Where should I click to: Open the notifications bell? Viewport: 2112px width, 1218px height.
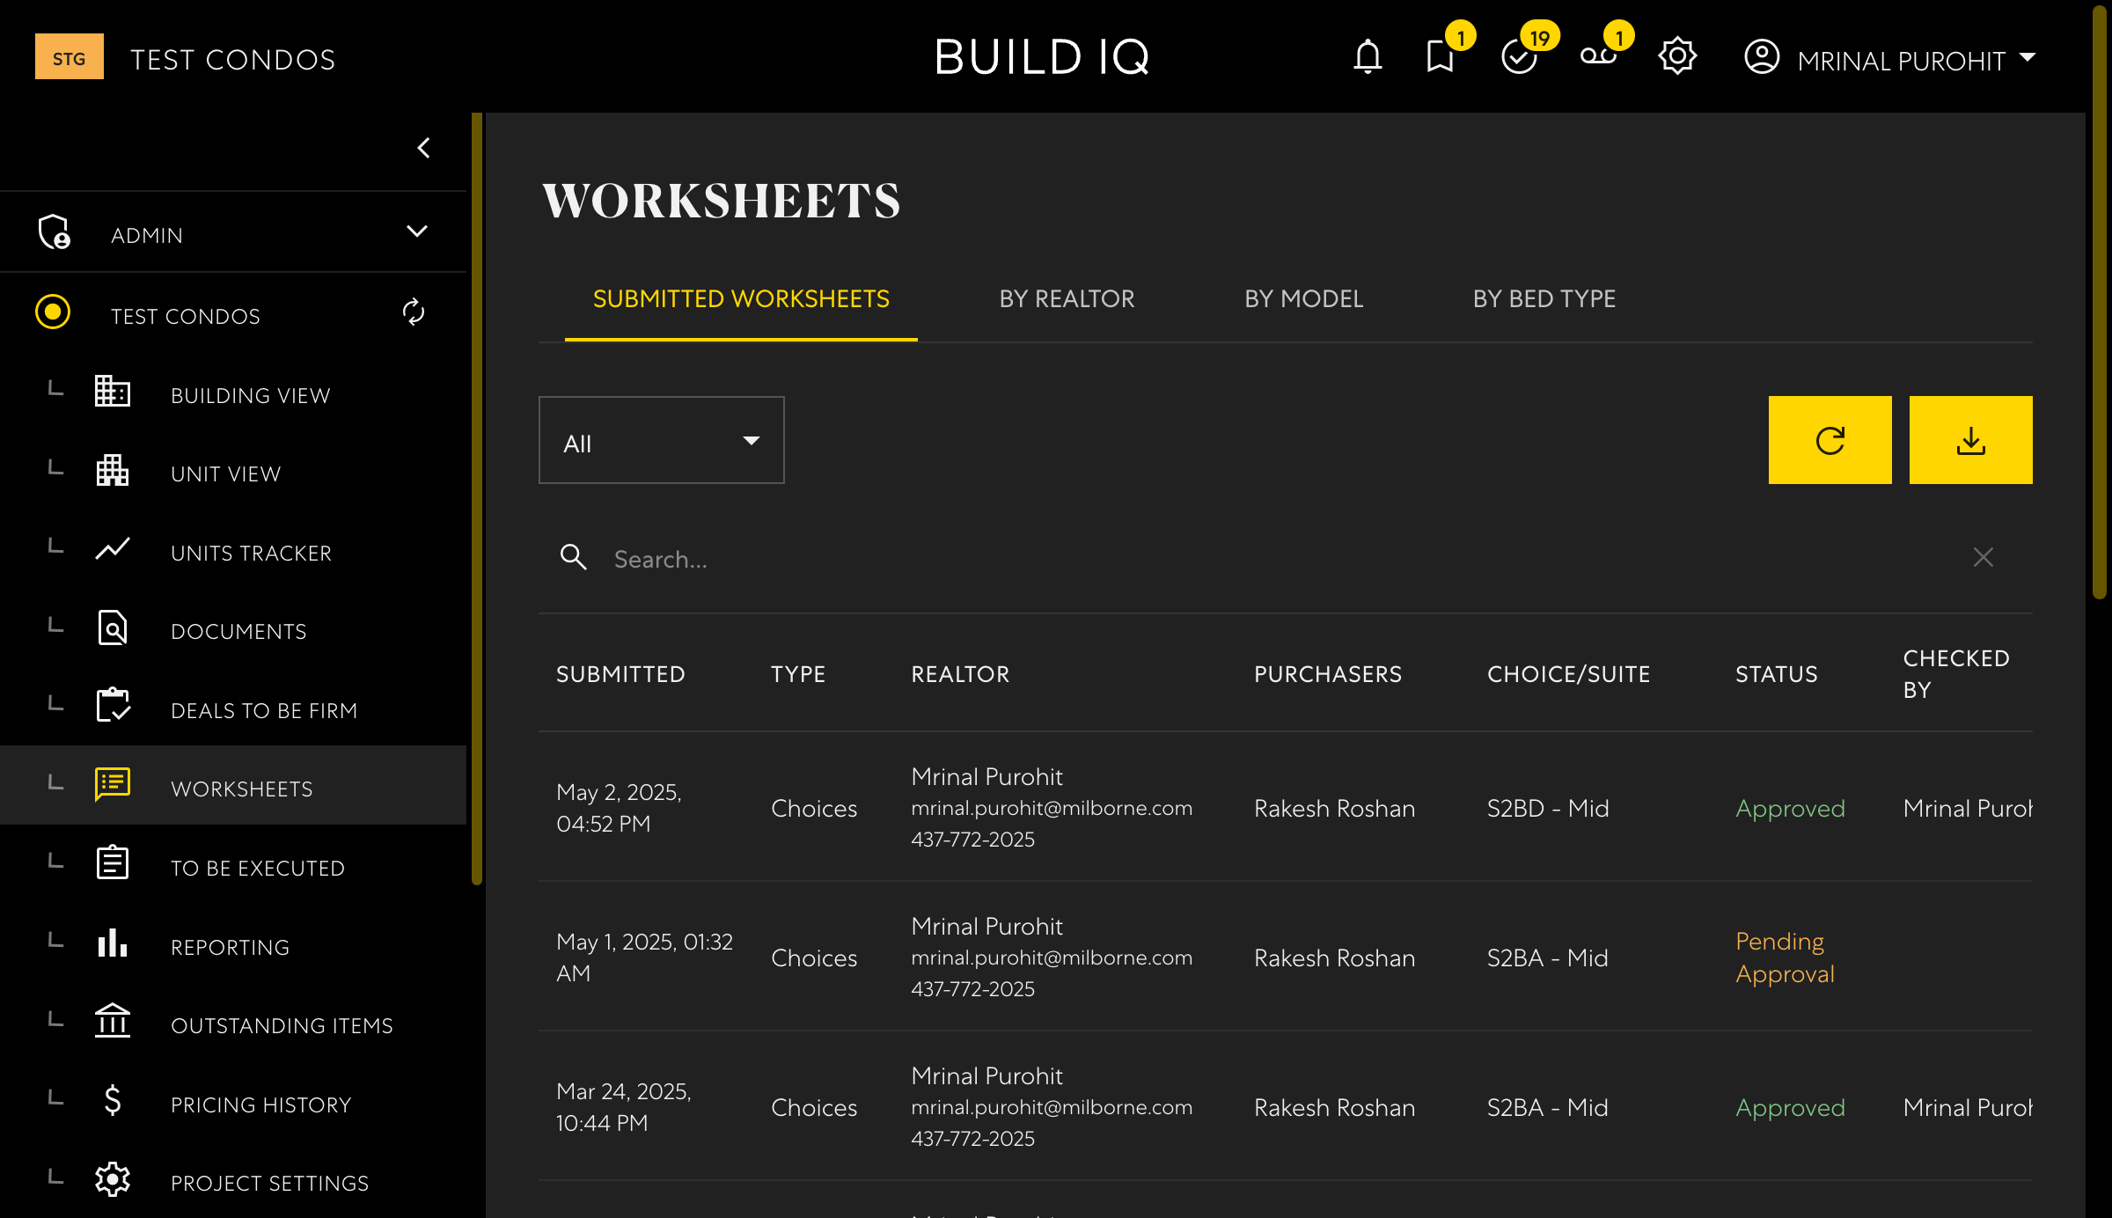tap(1368, 57)
